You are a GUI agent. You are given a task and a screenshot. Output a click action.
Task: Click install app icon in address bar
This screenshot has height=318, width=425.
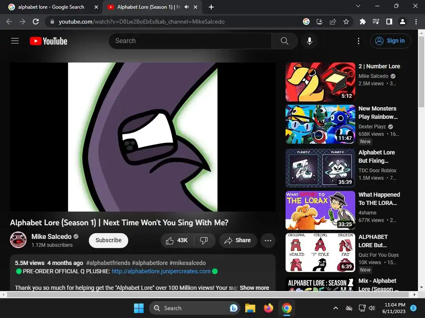pyautogui.click(x=319, y=22)
